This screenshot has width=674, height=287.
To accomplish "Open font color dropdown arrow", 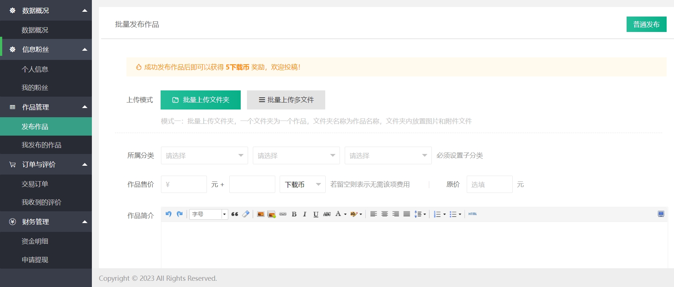I will (x=345, y=214).
